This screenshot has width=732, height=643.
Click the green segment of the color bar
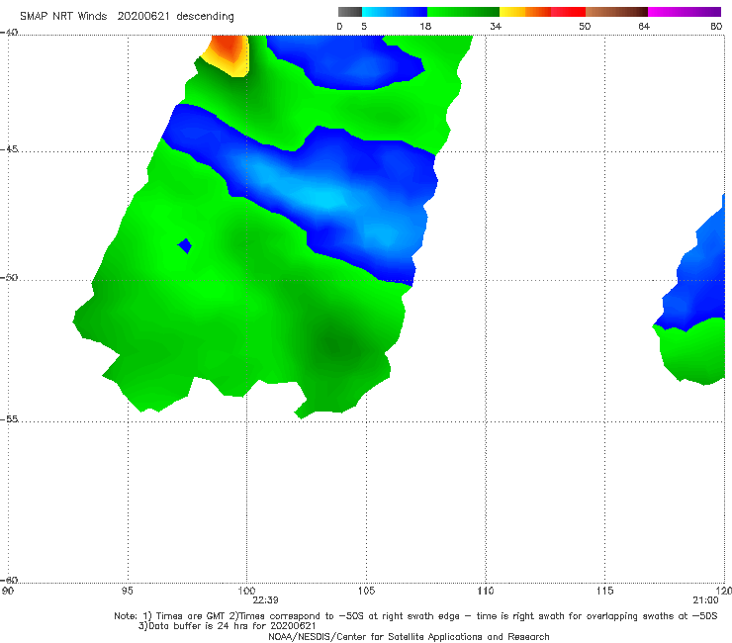point(463,12)
